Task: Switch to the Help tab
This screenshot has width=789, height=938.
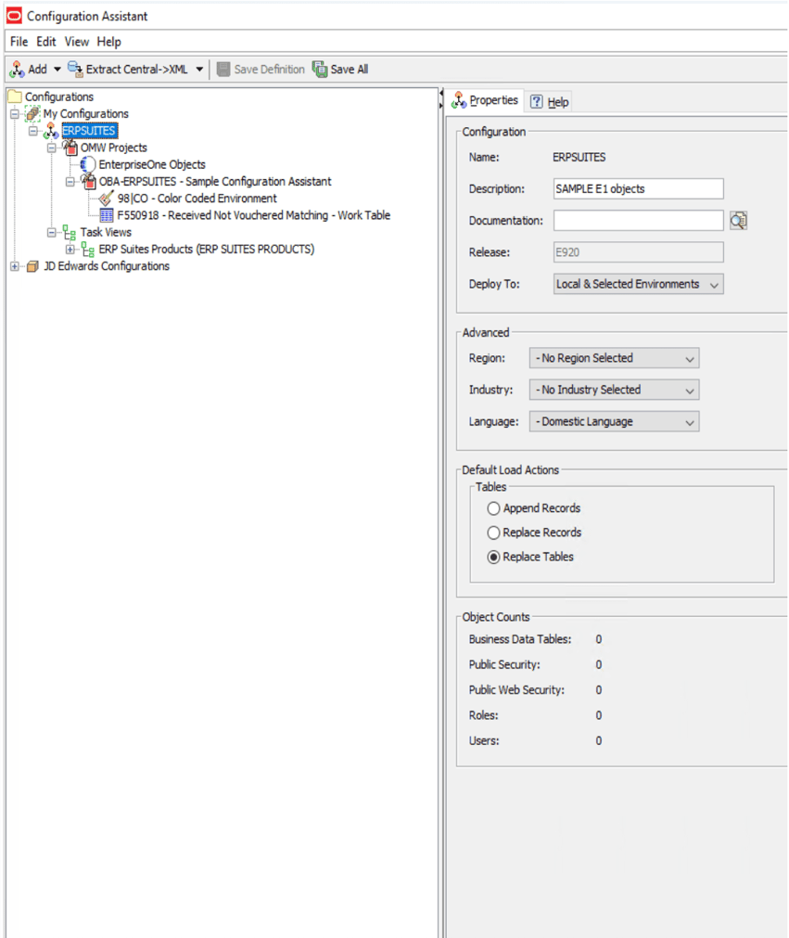Action: point(550,102)
